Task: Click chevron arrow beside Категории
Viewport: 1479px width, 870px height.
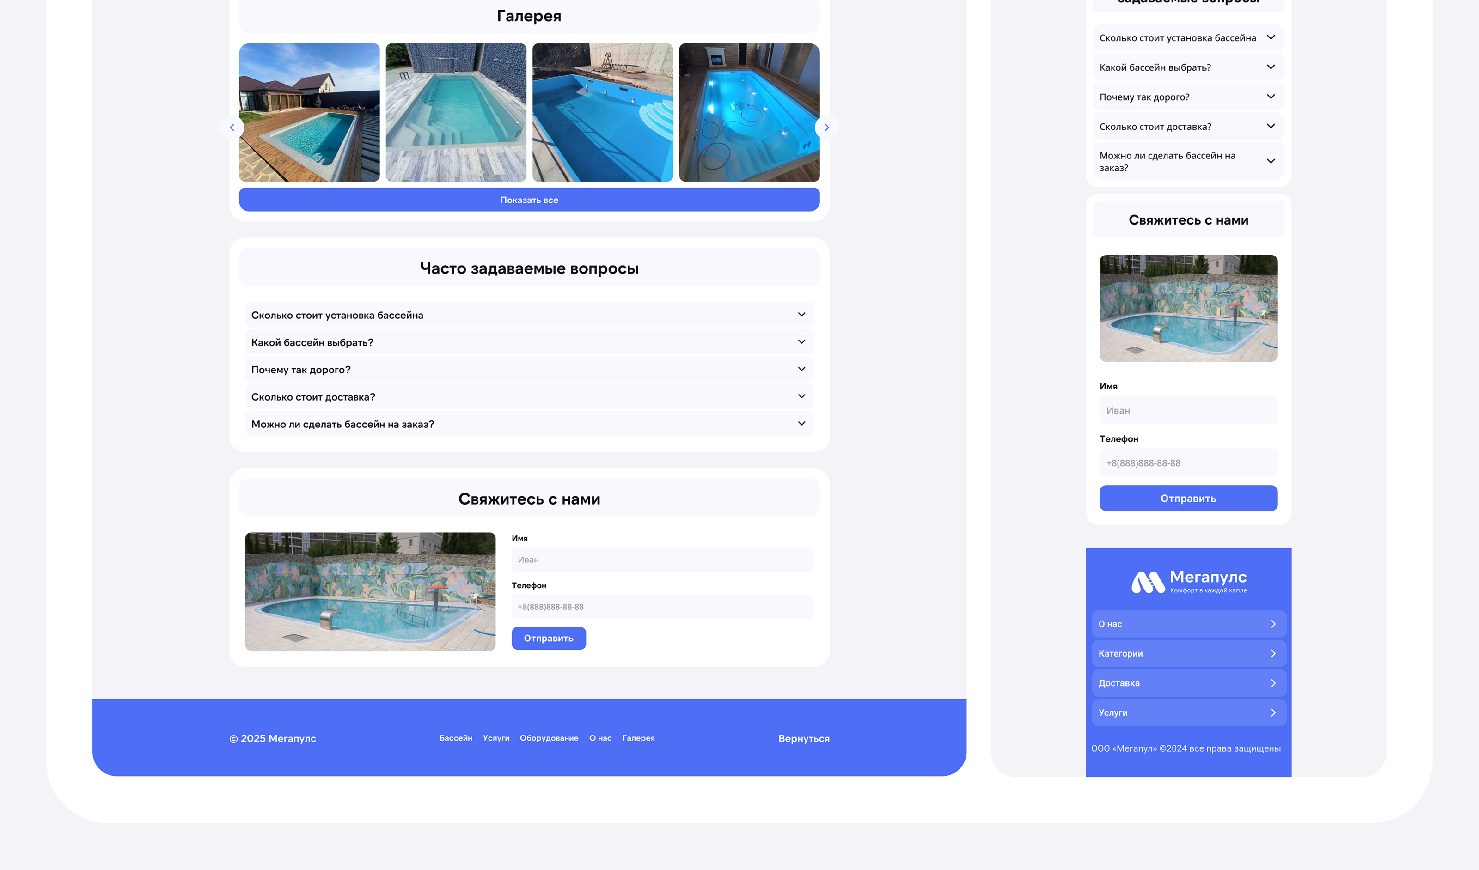Action: coord(1273,653)
